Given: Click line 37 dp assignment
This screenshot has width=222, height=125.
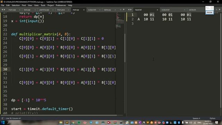Looking at the screenshot, I should point(28,100).
